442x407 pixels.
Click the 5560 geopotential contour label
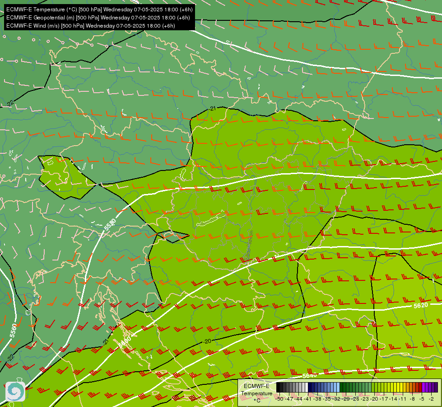[14, 331]
